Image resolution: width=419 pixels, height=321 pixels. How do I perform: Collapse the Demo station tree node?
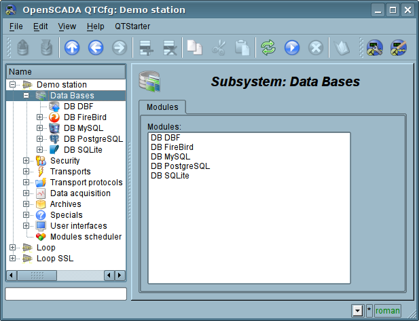point(12,85)
